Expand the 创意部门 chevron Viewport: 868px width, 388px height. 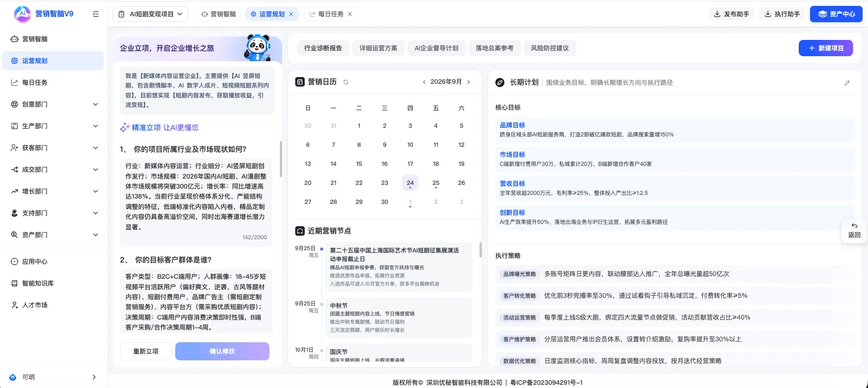pos(96,104)
